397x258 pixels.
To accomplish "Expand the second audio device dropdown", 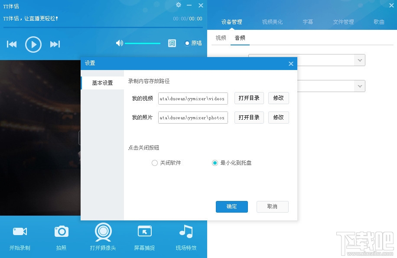I will [x=360, y=86].
